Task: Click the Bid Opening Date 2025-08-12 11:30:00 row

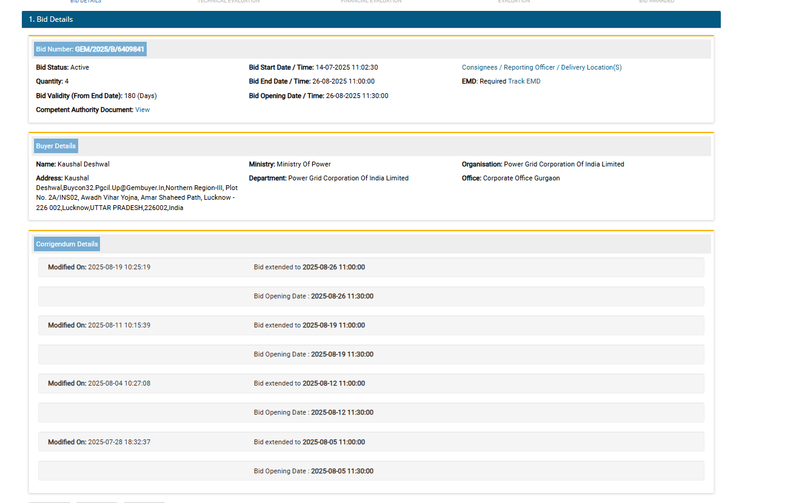Action: pyautogui.click(x=371, y=413)
